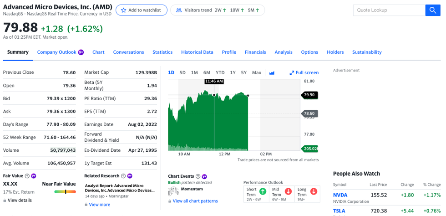Click the Fair Value help question icon

click(27, 176)
